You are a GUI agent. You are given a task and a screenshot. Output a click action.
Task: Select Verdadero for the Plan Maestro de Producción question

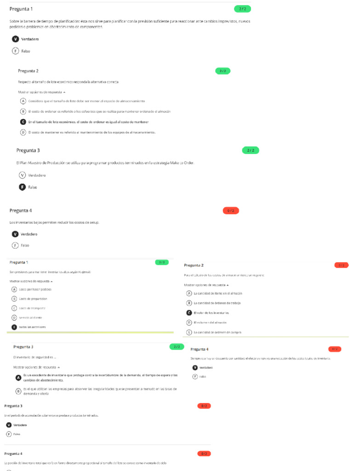[22, 175]
